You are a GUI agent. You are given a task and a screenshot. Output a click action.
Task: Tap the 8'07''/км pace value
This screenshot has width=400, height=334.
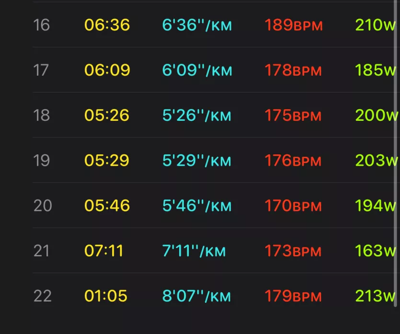(x=196, y=296)
